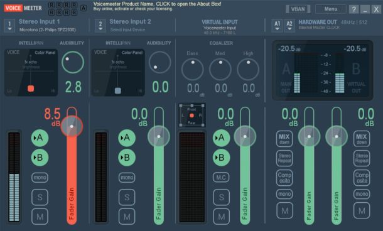383x231 pixels.
Task: Click bus B output fader knob
Action: (337, 136)
